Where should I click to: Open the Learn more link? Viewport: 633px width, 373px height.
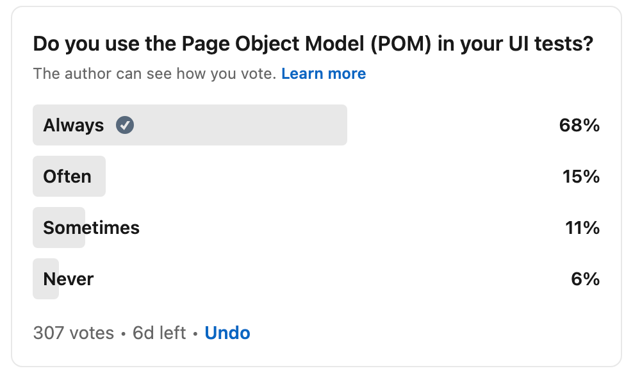click(324, 74)
